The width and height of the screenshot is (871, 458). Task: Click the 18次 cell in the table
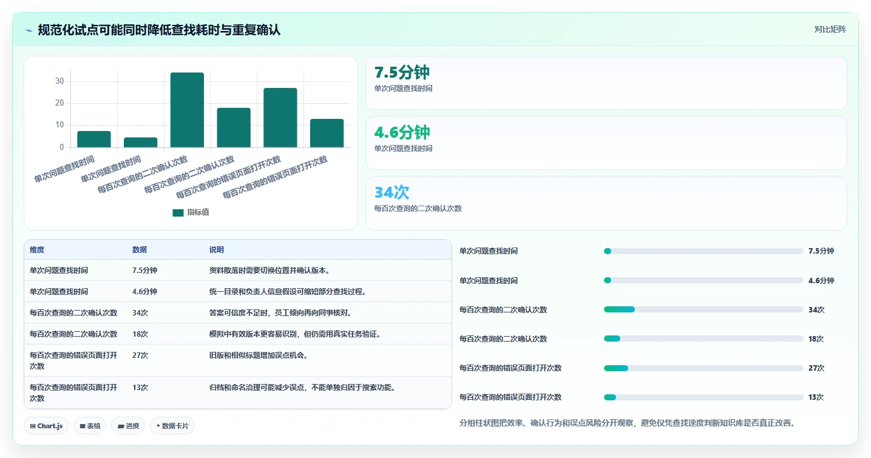pyautogui.click(x=140, y=334)
